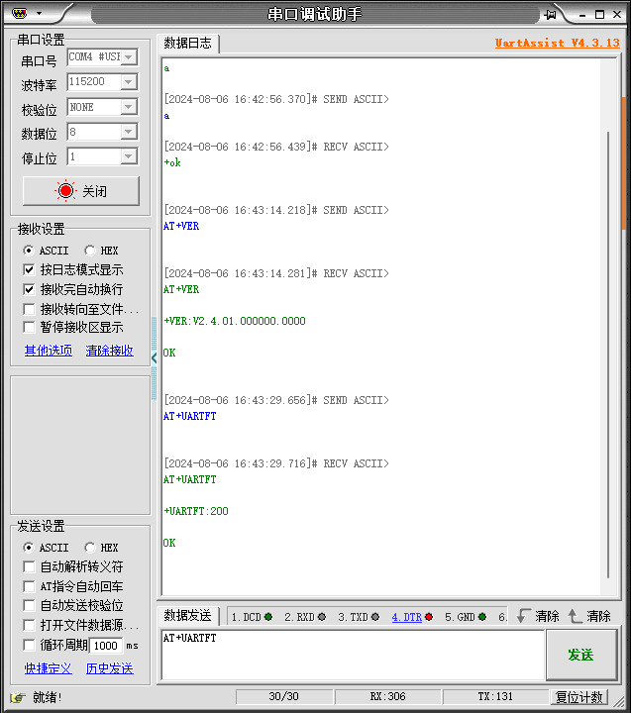Toggle the pin window icon
This screenshot has width=631, height=713.
pyautogui.click(x=550, y=15)
